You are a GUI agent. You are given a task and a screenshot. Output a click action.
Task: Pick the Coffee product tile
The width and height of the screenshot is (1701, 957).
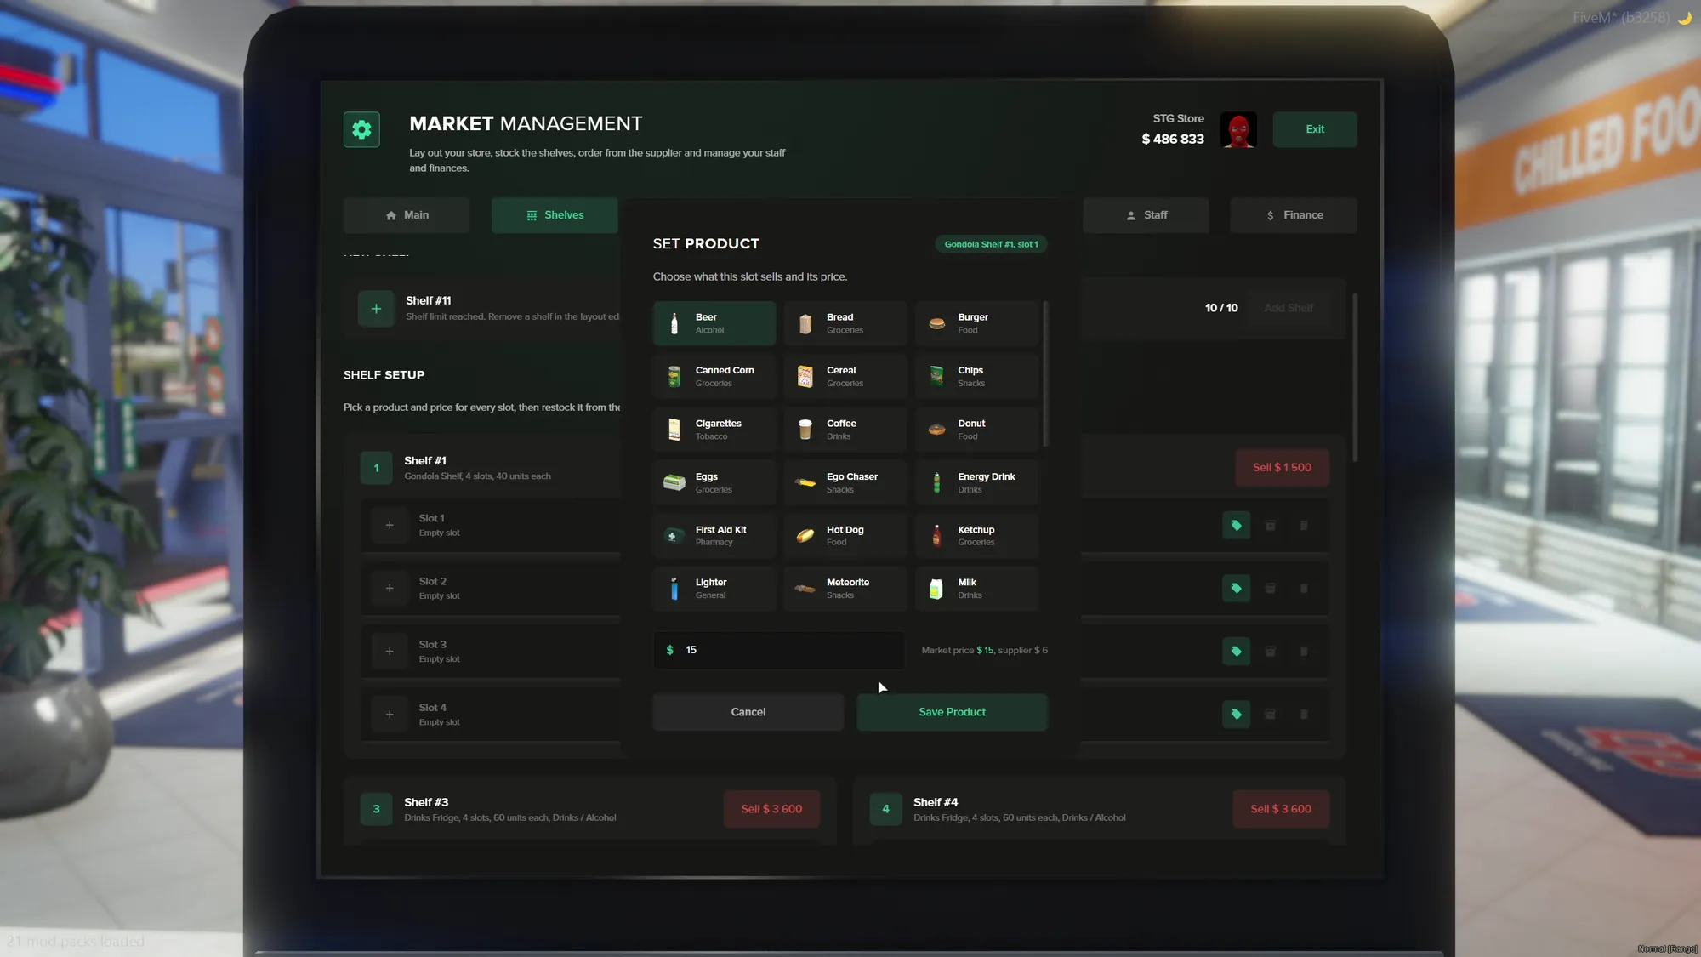point(845,430)
